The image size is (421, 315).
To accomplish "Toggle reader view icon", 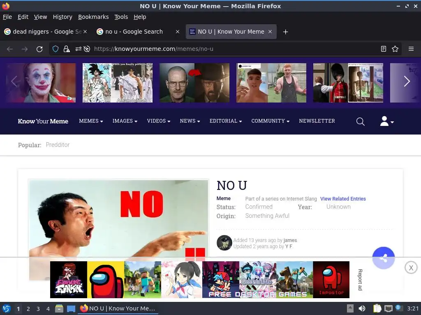I will pos(384,49).
